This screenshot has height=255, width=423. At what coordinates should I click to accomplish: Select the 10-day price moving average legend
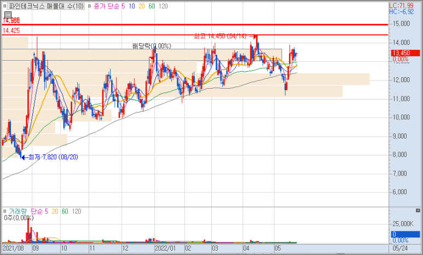click(x=132, y=6)
